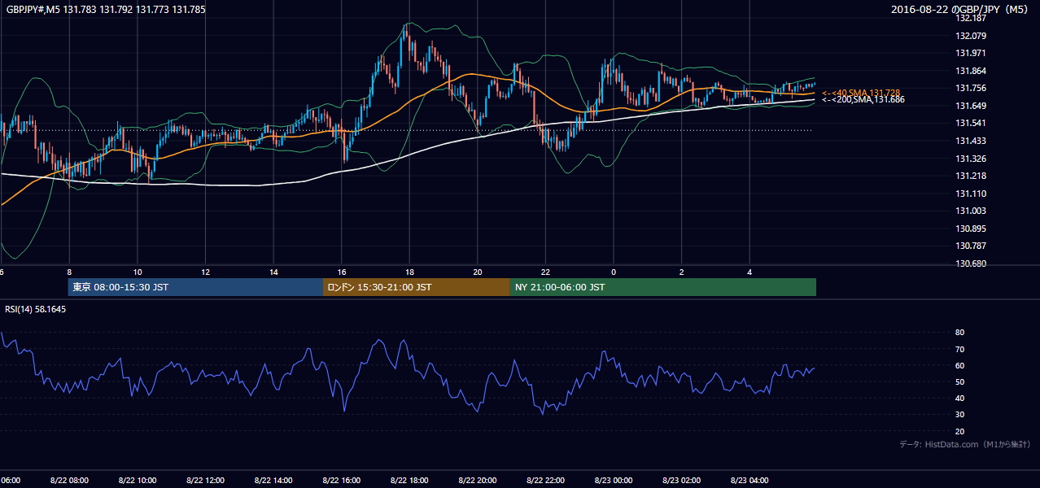Click price axis value 130.895
Screen dimensions: 1040x488
tap(970, 229)
